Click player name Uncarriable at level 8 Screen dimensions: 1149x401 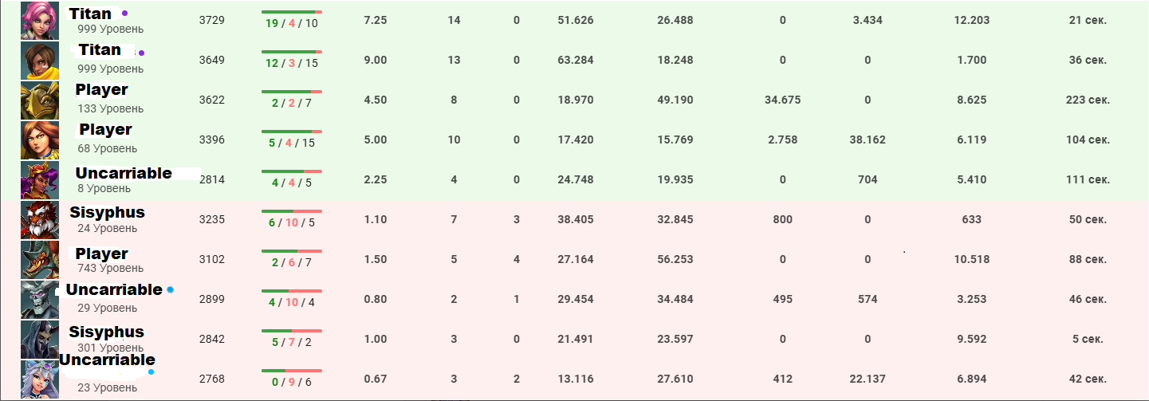click(x=124, y=173)
